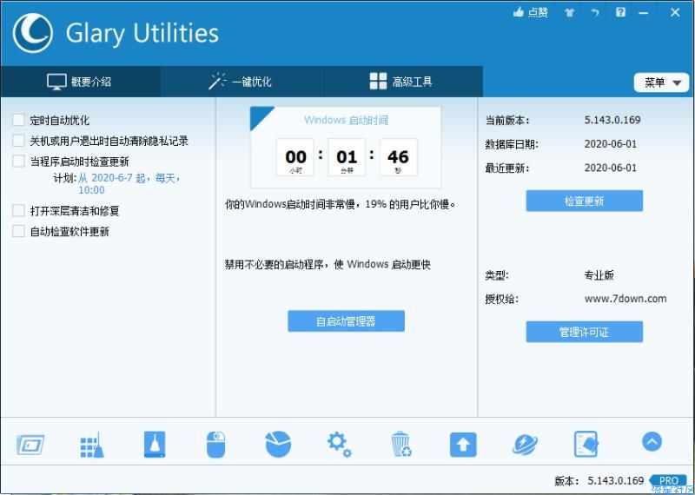The width and height of the screenshot is (695, 495).
Task: Open the 高级工具 tab
Action: click(x=401, y=82)
